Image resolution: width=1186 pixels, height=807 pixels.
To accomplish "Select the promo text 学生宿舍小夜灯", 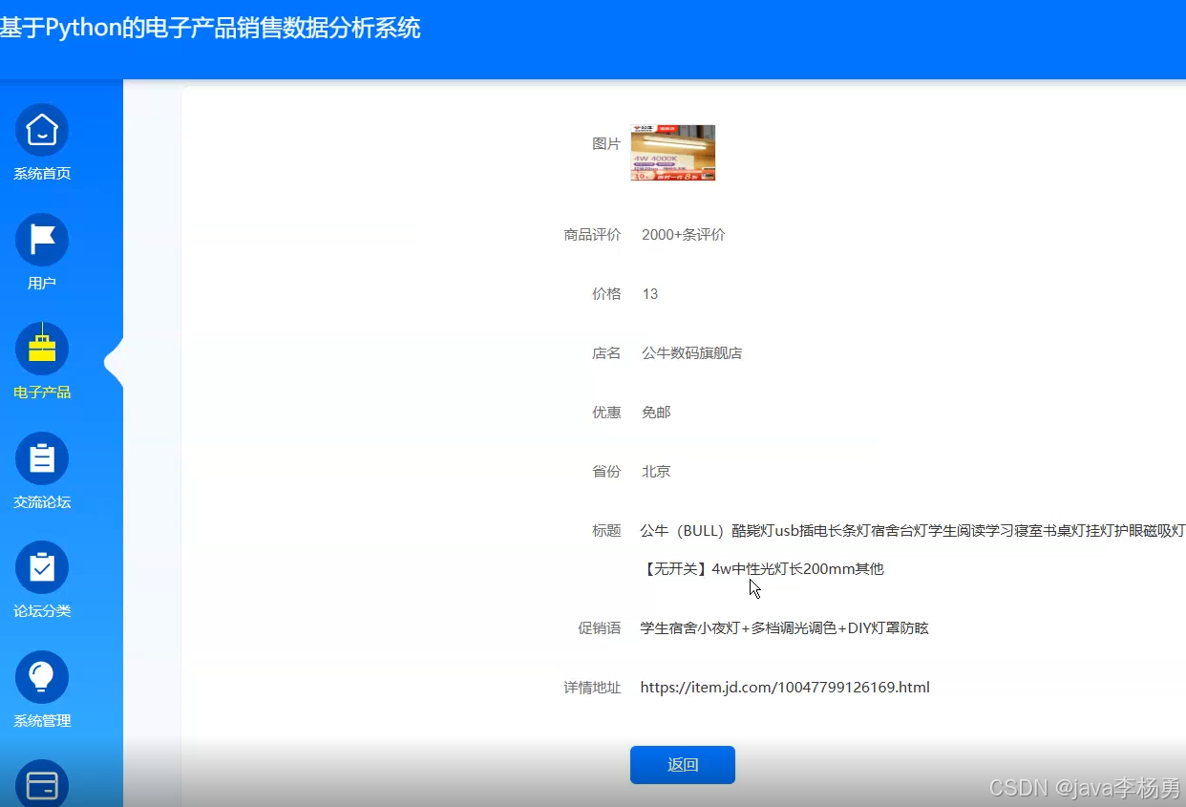I will pyautogui.click(x=785, y=628).
